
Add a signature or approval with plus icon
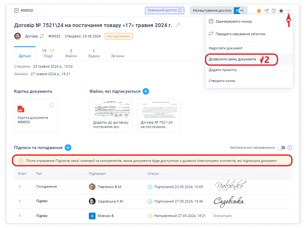(x=68, y=147)
